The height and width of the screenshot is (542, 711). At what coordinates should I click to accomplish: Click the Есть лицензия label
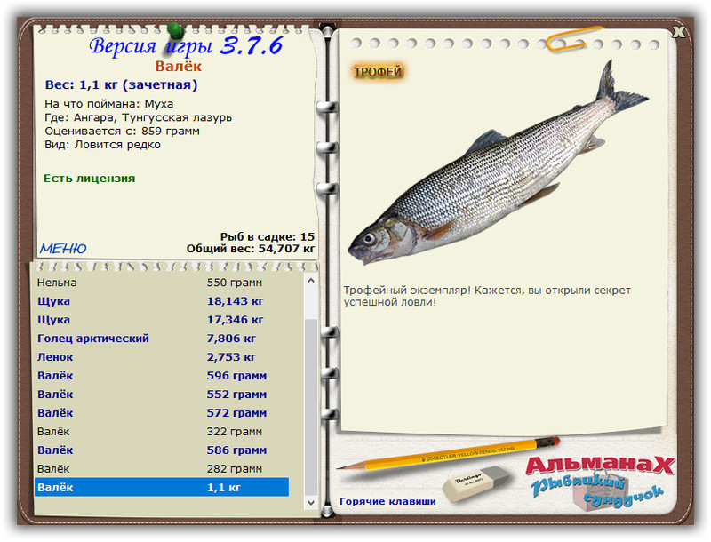[x=90, y=178]
